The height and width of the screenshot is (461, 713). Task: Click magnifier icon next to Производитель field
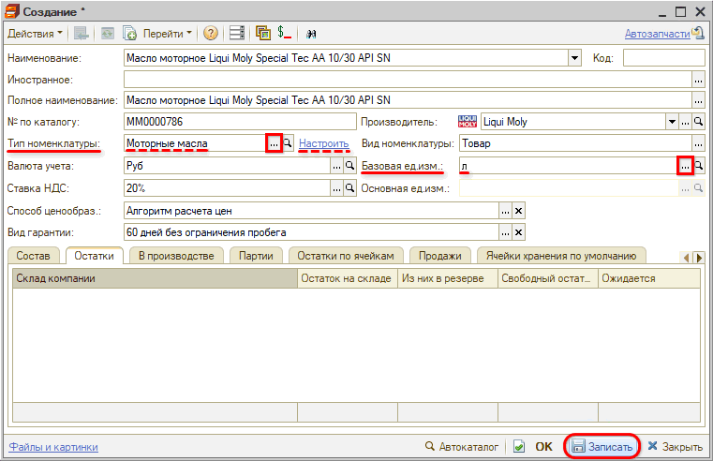tap(698, 122)
